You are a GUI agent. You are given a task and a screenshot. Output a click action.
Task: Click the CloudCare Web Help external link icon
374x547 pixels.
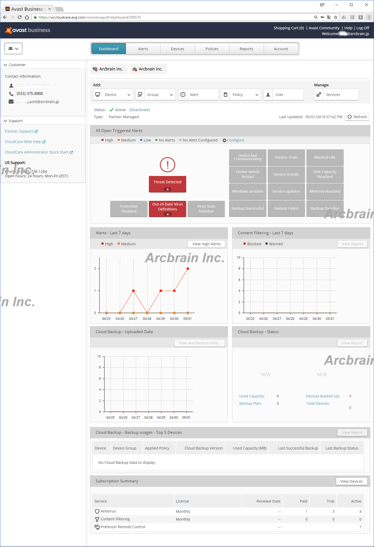44,142
